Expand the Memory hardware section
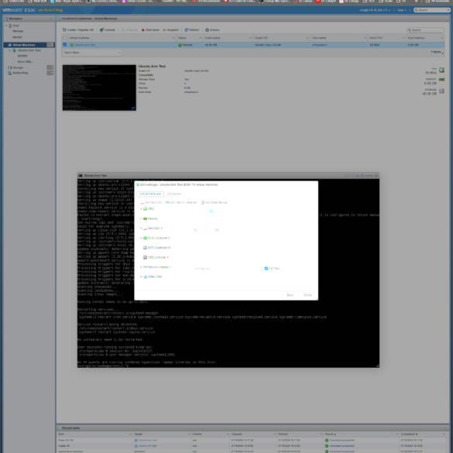The height and width of the screenshot is (453, 453). click(x=141, y=218)
